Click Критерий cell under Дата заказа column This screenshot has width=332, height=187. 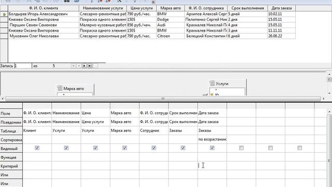(212, 166)
